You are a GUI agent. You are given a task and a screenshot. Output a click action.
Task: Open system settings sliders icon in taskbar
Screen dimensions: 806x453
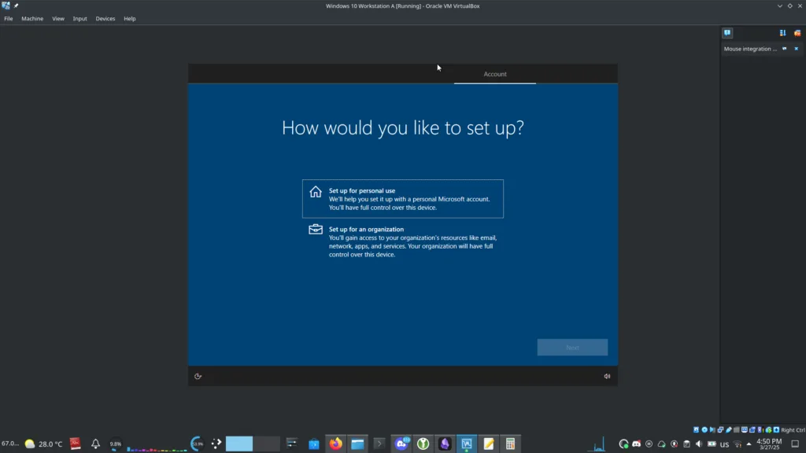coord(291,444)
